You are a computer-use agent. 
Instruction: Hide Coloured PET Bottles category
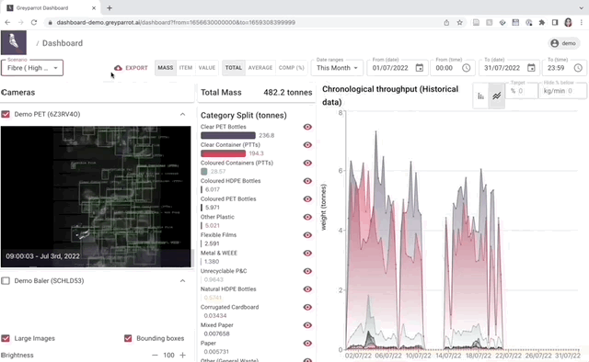[x=307, y=198]
